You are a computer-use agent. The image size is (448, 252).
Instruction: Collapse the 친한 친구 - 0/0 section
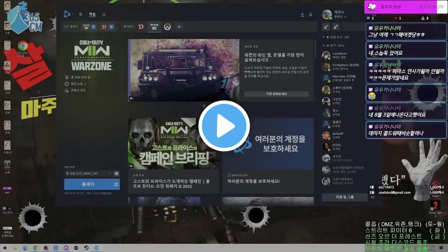[x=324, y=37]
